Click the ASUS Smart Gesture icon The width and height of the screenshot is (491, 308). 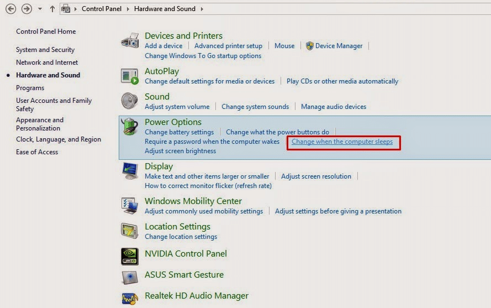pos(130,276)
